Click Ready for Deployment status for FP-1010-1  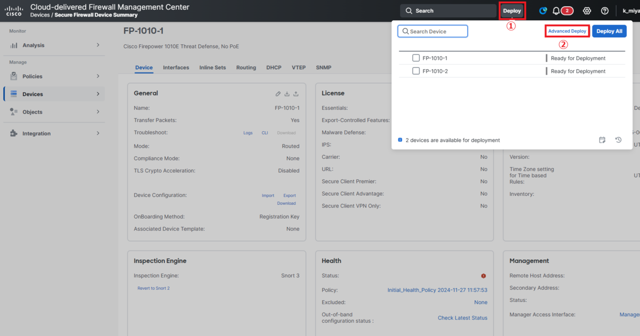click(578, 58)
